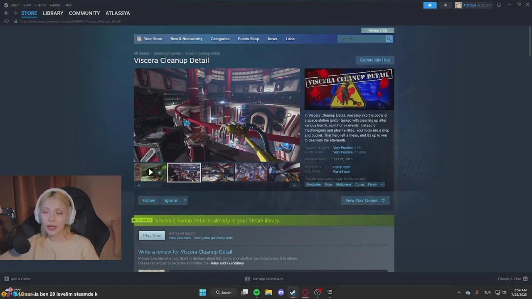
Task: Expand more tags with plus button
Action: (x=382, y=184)
